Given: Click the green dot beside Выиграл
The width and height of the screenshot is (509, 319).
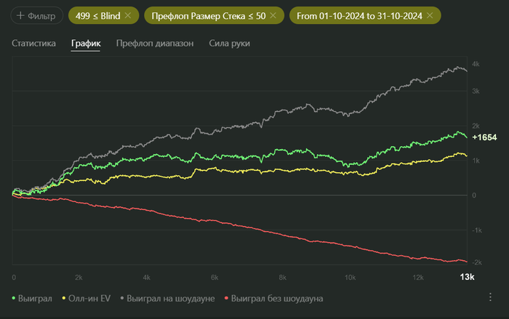Looking at the screenshot, I should 14,298.
